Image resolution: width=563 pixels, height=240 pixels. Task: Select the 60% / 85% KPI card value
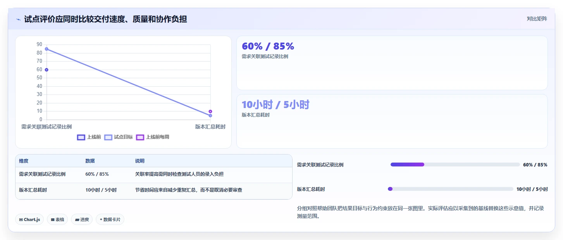tap(268, 46)
